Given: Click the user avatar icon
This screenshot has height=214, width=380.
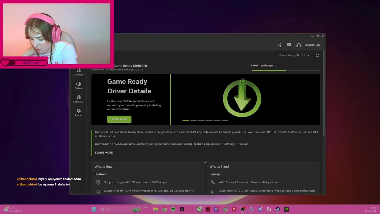Looking at the screenshot, I should coord(299,45).
